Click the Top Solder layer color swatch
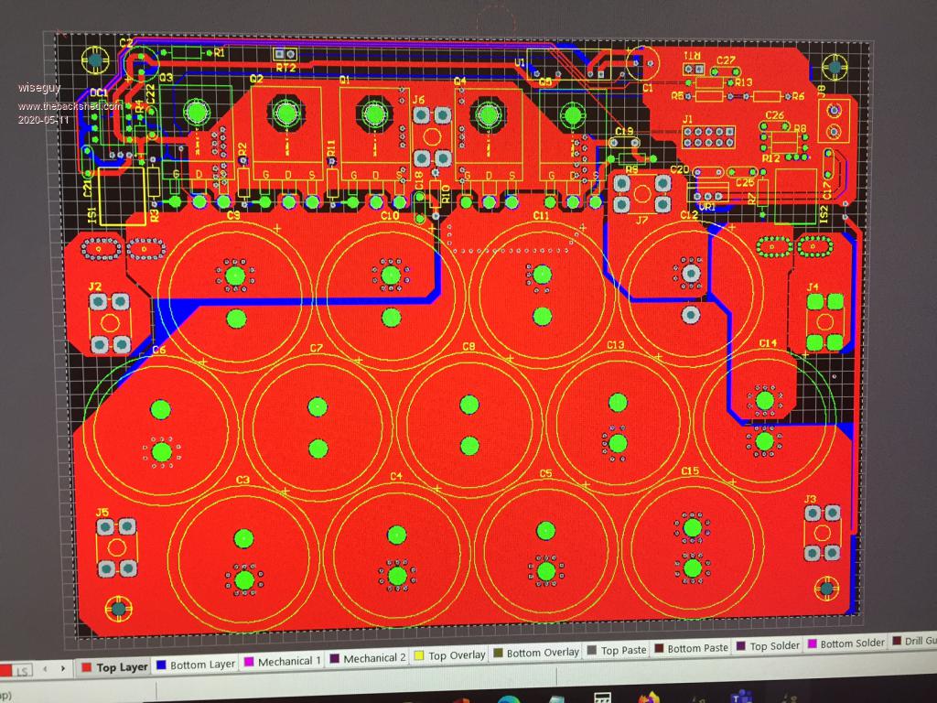Screen dimensions: 937x703 pos(741,646)
